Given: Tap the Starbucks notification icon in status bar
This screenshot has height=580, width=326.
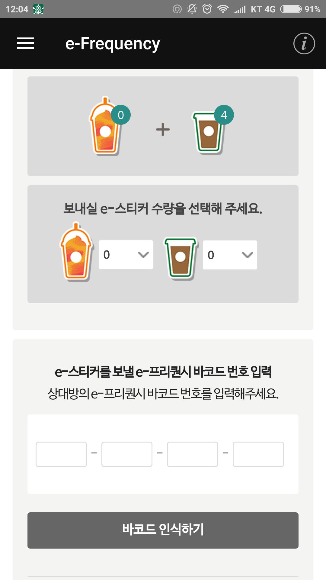Looking at the screenshot, I should coord(38,9).
